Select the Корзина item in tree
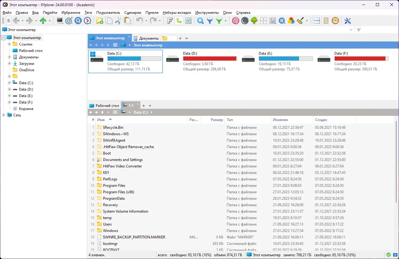 (x=26, y=109)
